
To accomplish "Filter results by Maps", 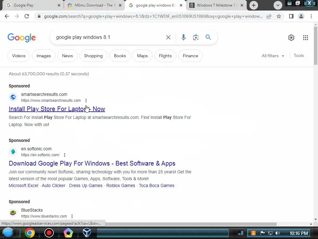I will tap(142, 56).
